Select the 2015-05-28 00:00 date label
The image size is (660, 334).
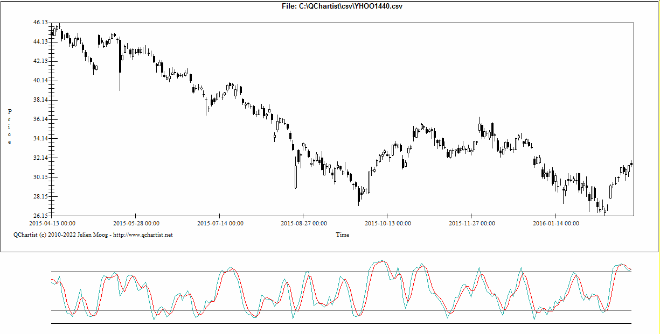pos(136,223)
